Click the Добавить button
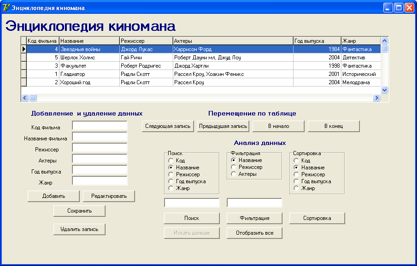The width and height of the screenshot is (417, 266). click(54, 196)
